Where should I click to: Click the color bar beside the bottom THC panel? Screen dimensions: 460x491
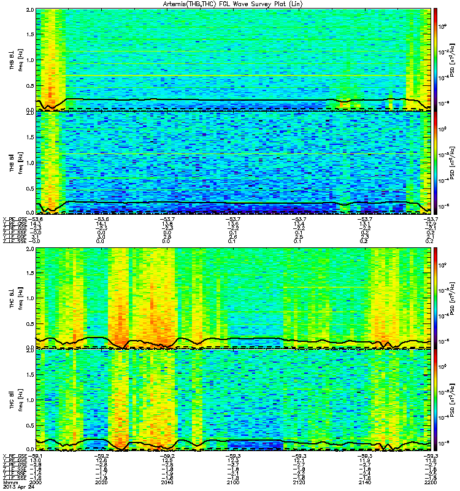[435, 400]
